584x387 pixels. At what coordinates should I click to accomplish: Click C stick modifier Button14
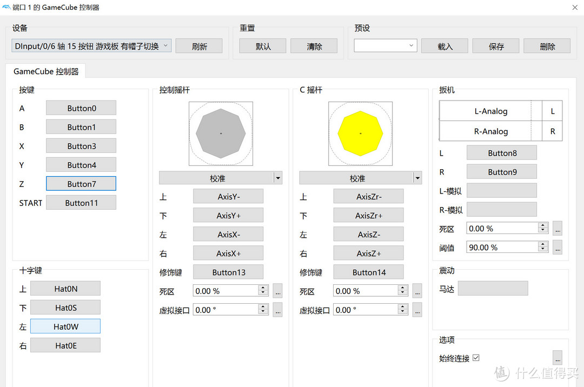coord(368,272)
